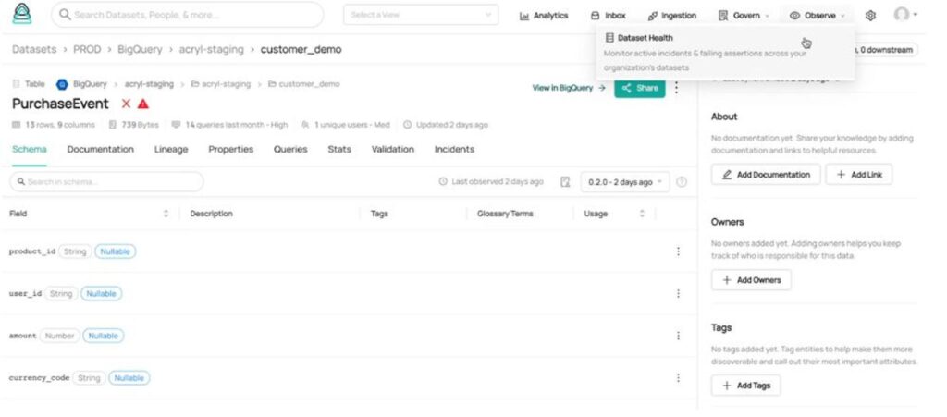The height and width of the screenshot is (417, 947).
Task: Open the 0.2.0 version dropdown
Action: click(626, 182)
